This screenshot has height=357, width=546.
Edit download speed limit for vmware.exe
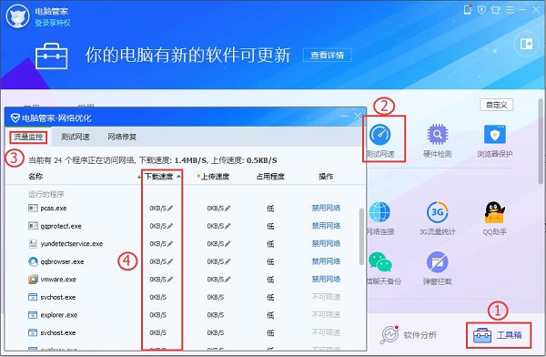[170, 280]
